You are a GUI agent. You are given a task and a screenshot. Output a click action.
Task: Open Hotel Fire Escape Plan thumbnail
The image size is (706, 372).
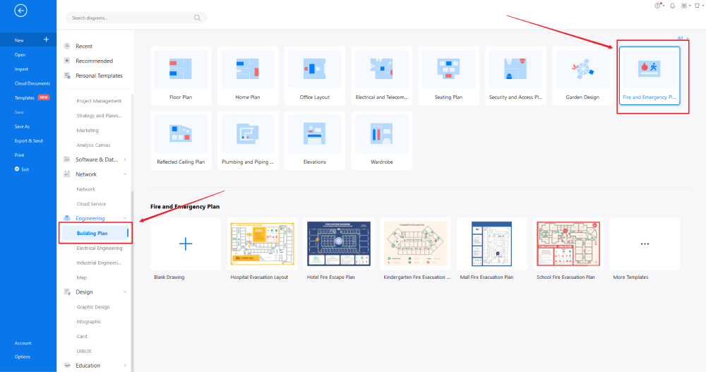click(x=339, y=244)
